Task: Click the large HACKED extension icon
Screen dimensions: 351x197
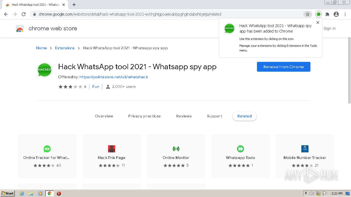Action: 44,69
